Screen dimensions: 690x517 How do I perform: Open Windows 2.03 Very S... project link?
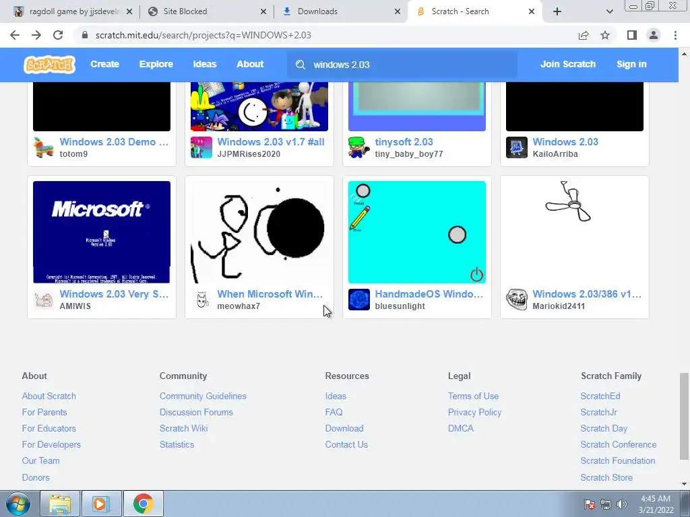point(114,294)
